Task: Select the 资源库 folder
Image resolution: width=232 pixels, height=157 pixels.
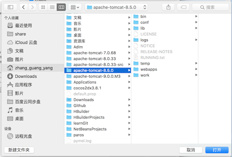Action: click(98, 41)
